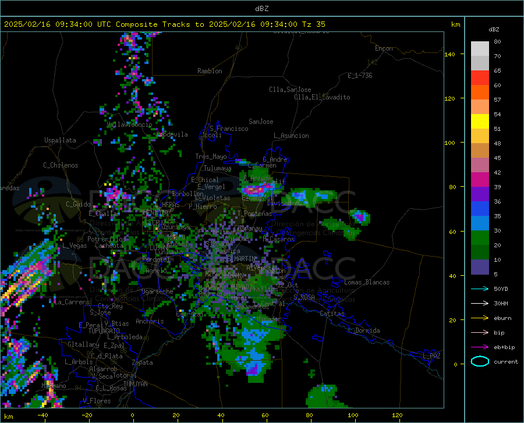The width and height of the screenshot is (524, 423).
Task: Click the Capdevila label
Action: pyautogui.click(x=172, y=134)
